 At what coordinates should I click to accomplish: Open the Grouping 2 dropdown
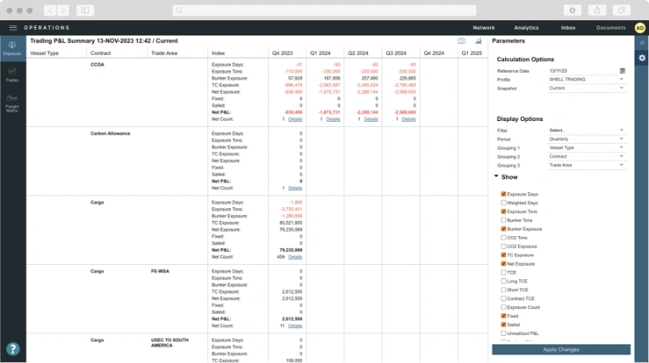coord(586,156)
